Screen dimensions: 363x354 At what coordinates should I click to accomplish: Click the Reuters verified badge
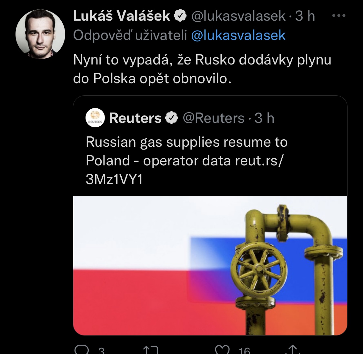click(x=171, y=118)
